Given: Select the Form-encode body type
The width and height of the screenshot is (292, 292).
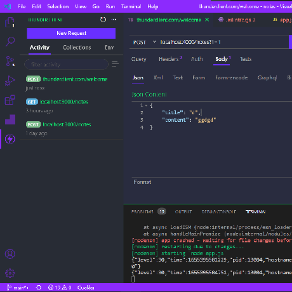Looking at the screenshot, I should coord(232,77).
